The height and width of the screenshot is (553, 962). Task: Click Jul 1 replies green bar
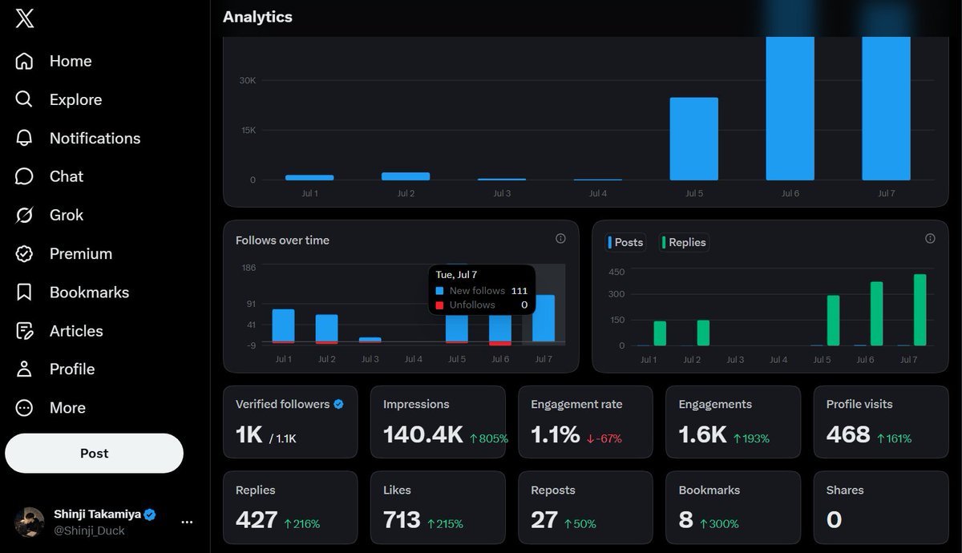click(x=660, y=333)
